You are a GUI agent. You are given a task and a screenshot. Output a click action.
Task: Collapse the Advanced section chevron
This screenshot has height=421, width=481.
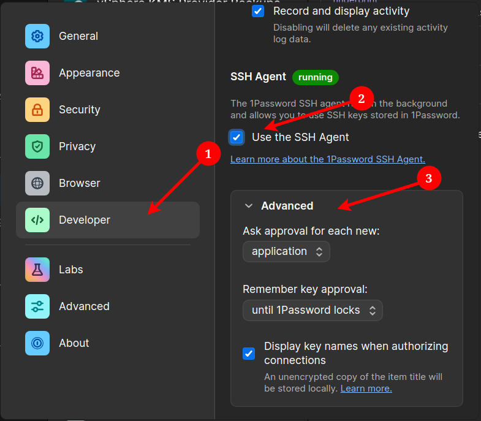coord(249,206)
